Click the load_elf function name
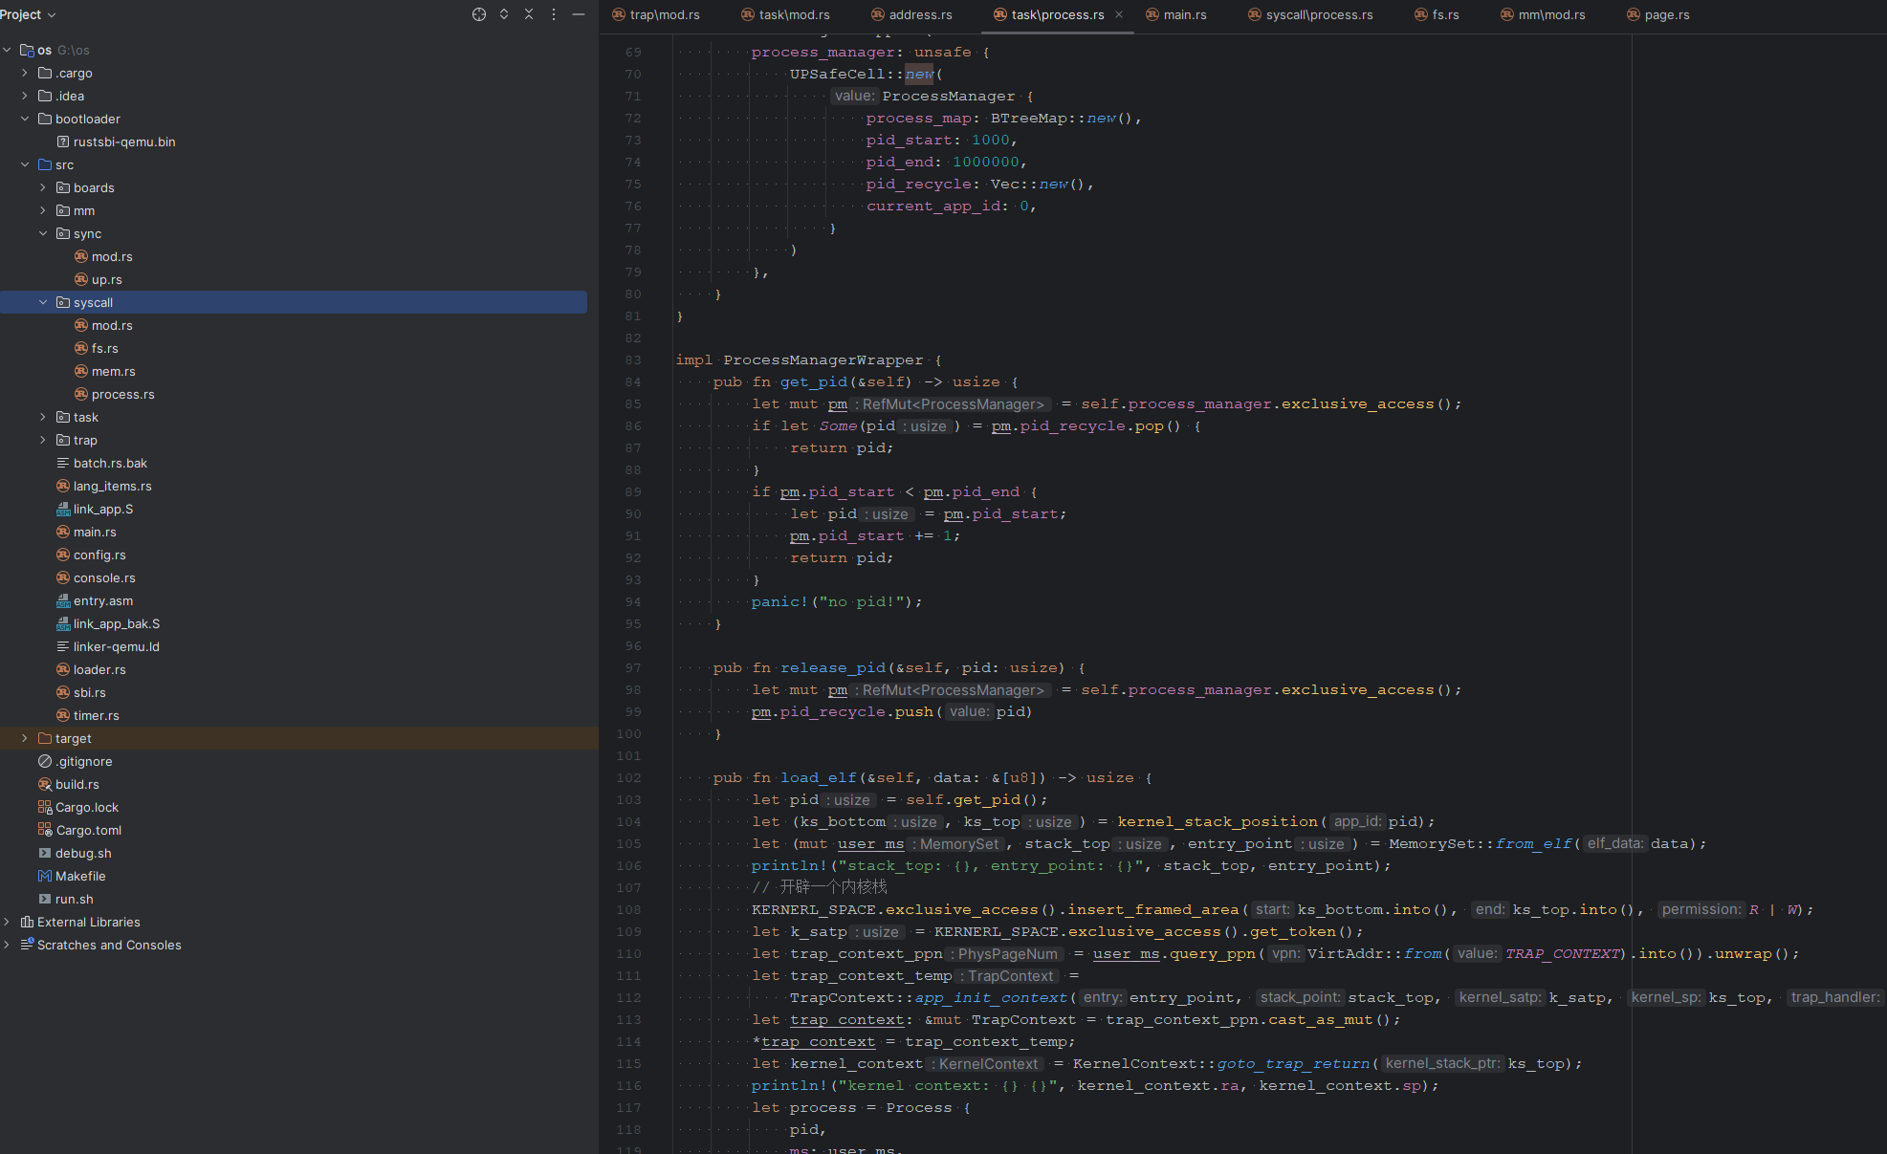1887x1154 pixels. point(819,778)
